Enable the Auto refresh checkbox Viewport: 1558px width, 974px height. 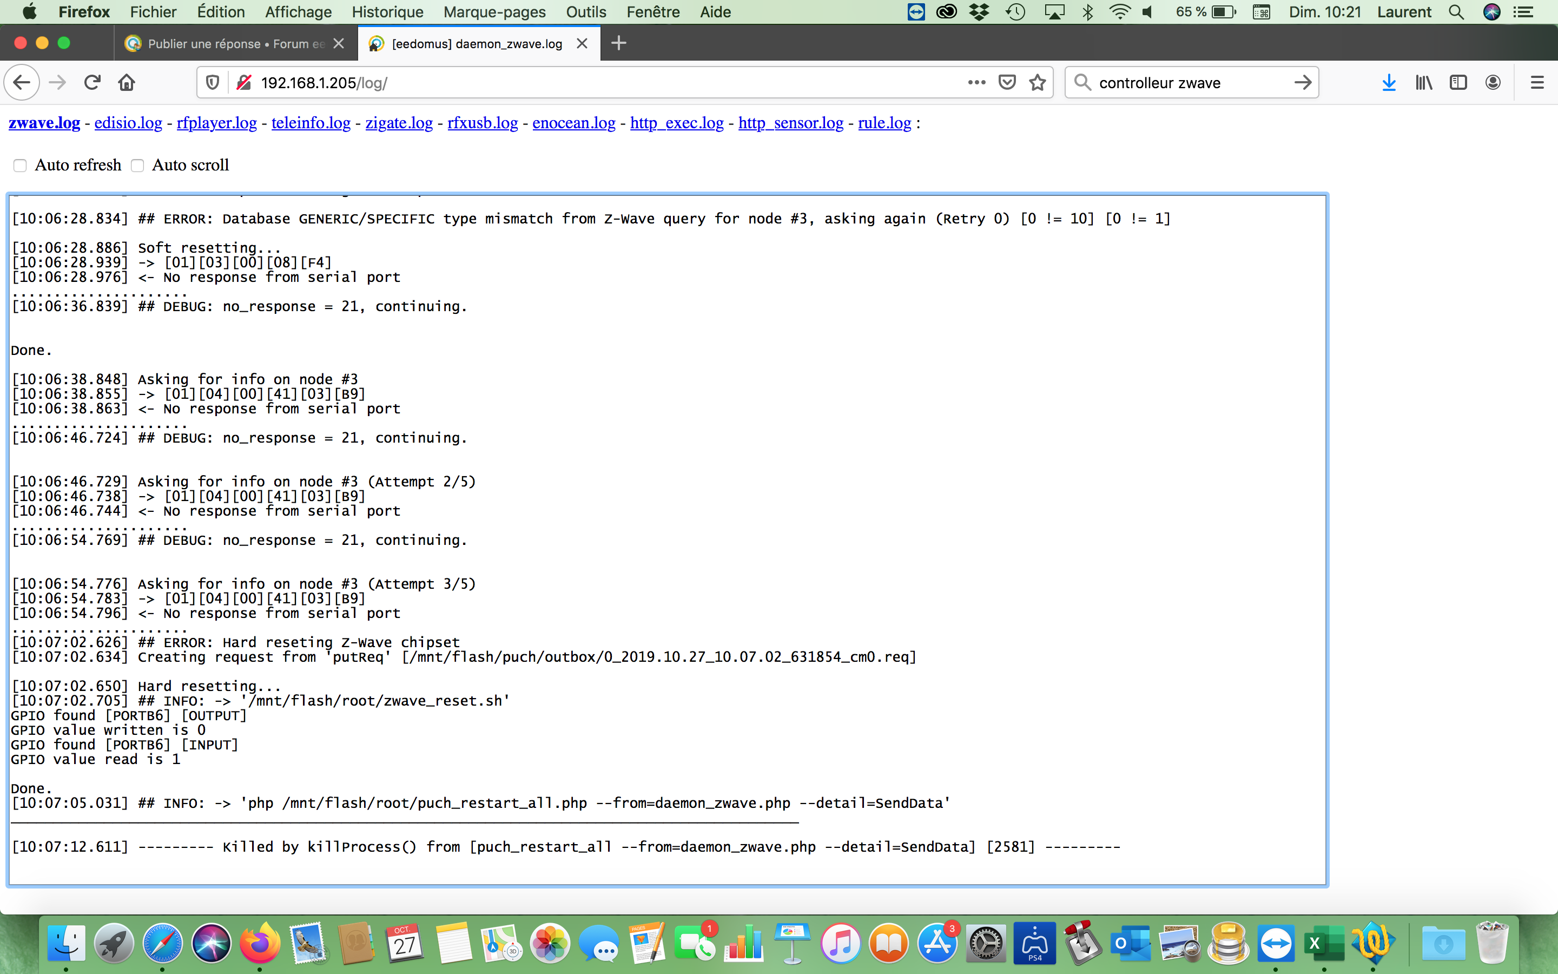point(20,166)
